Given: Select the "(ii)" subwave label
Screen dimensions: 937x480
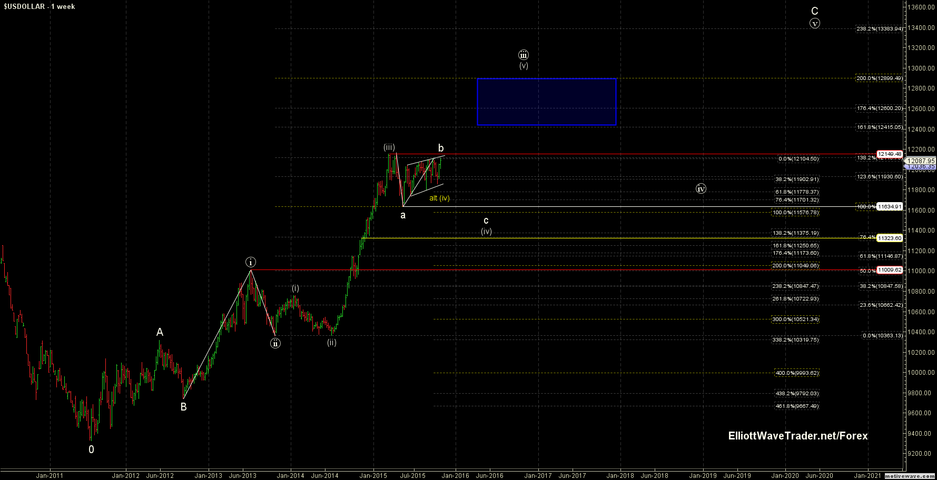Looking at the screenshot, I should [x=331, y=343].
